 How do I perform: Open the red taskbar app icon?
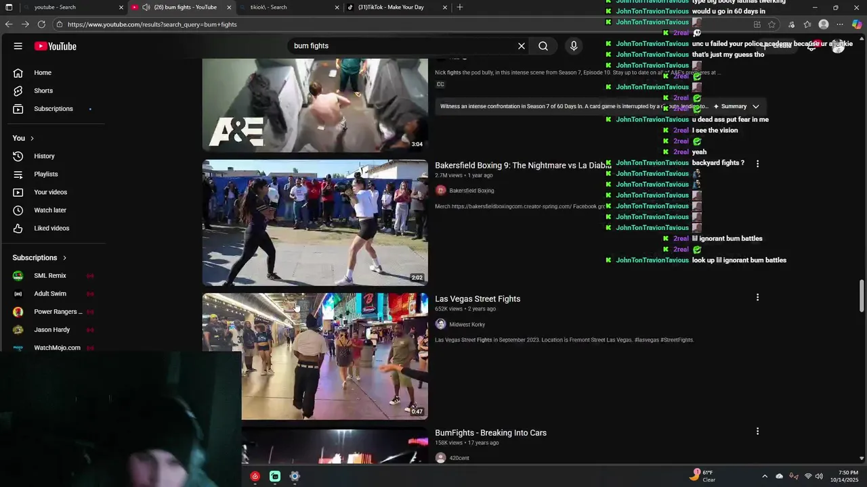tap(255, 476)
